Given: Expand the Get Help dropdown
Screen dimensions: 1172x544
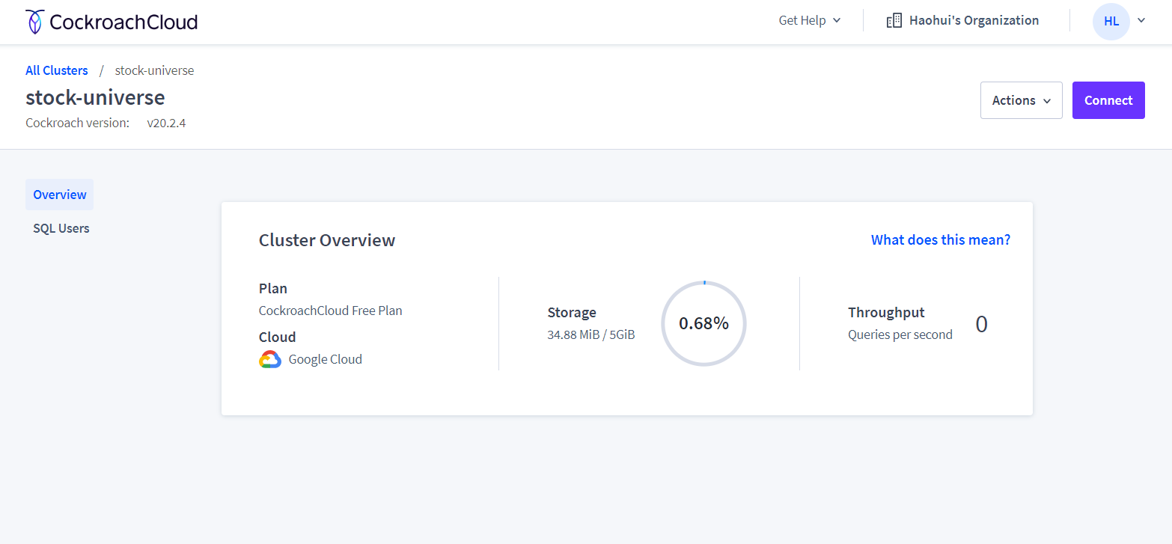Looking at the screenshot, I should click(810, 21).
